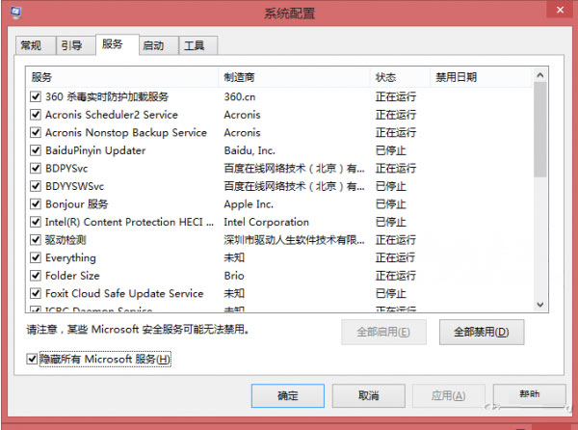Toggle 隐藏所有 Microsoft 服务 checkbox
The width and height of the screenshot is (578, 430).
(32, 359)
